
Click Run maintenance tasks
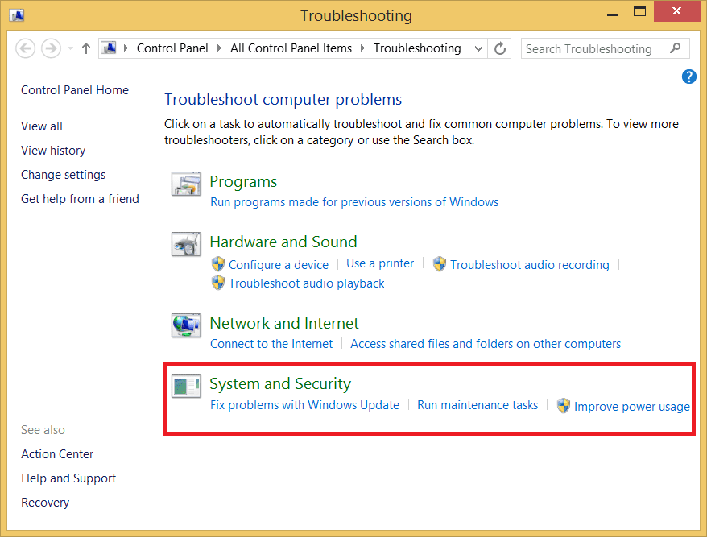[478, 405]
